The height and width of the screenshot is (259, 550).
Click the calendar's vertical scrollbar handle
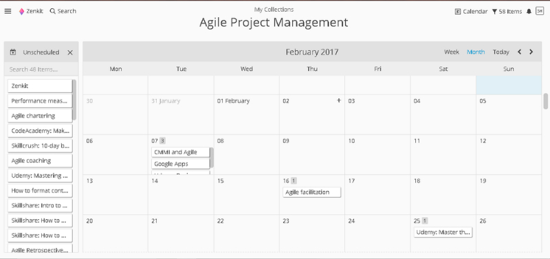pyautogui.click(x=546, y=101)
